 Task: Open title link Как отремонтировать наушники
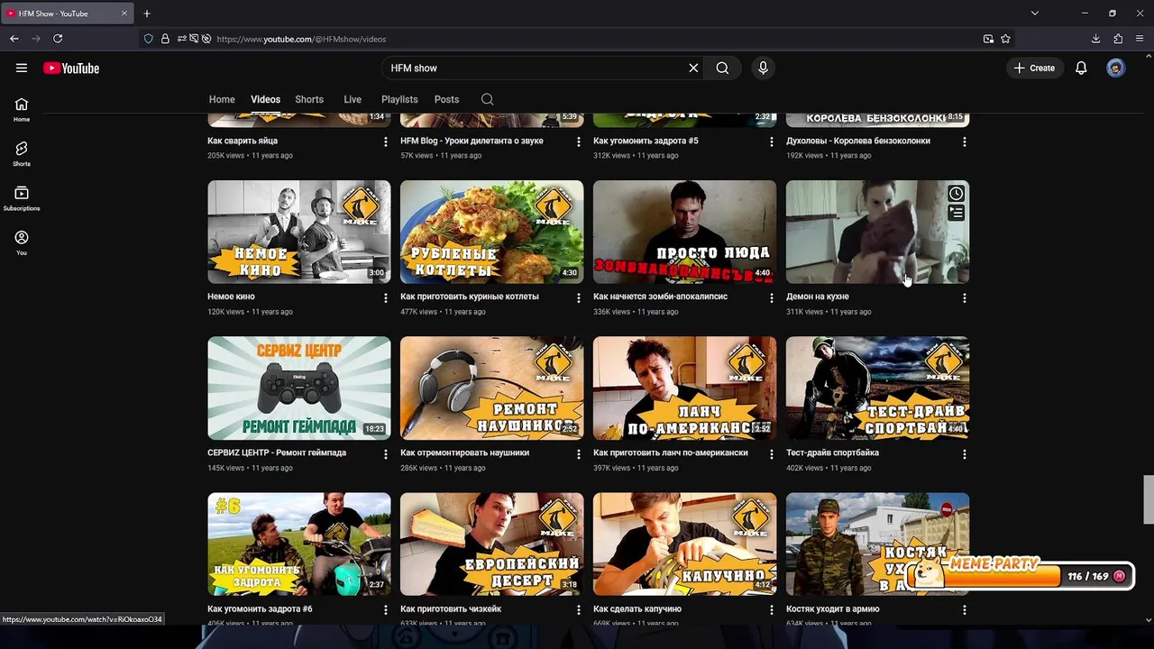pos(464,452)
